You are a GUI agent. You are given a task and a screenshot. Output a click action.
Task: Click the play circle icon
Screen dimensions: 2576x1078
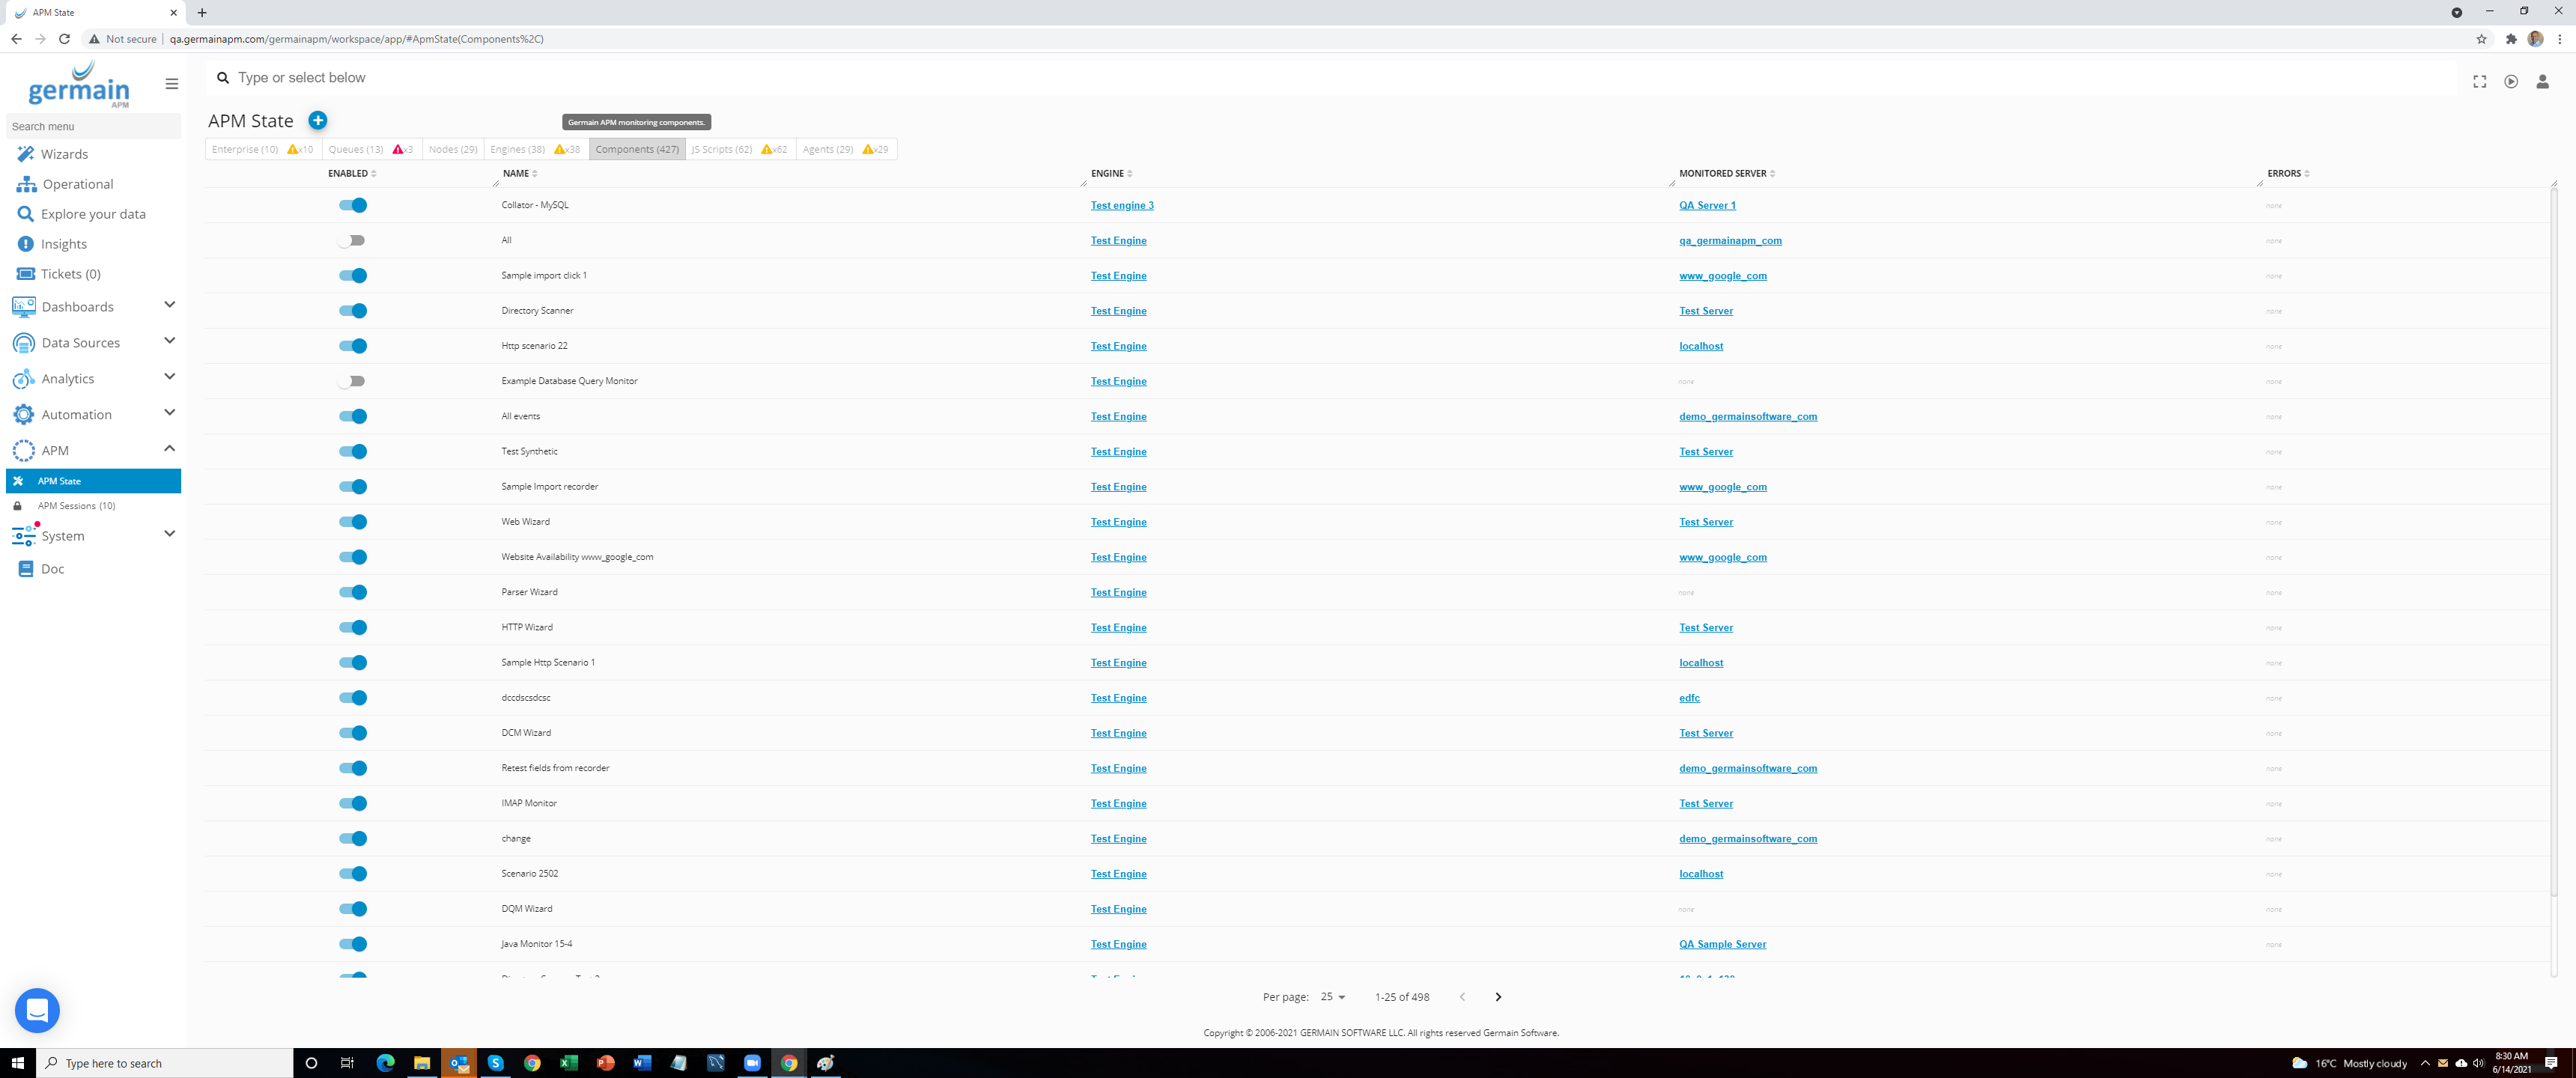(x=2510, y=82)
